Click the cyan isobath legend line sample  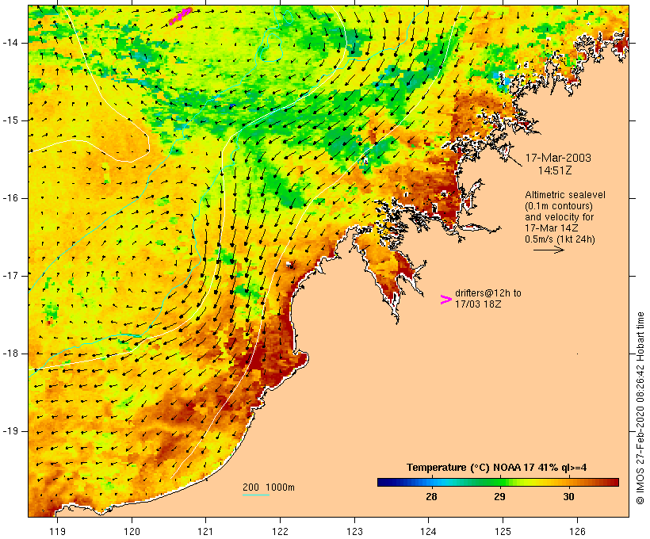click(x=256, y=495)
